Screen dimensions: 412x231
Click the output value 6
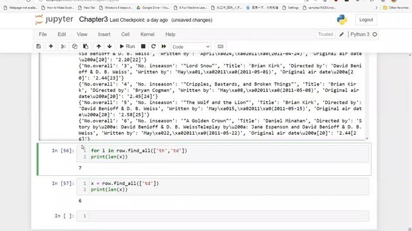point(80,201)
